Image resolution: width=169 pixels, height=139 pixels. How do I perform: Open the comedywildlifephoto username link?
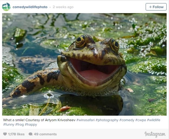(x=30, y=7)
